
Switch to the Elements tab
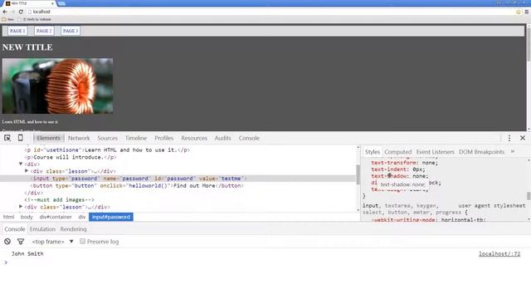pos(48,138)
